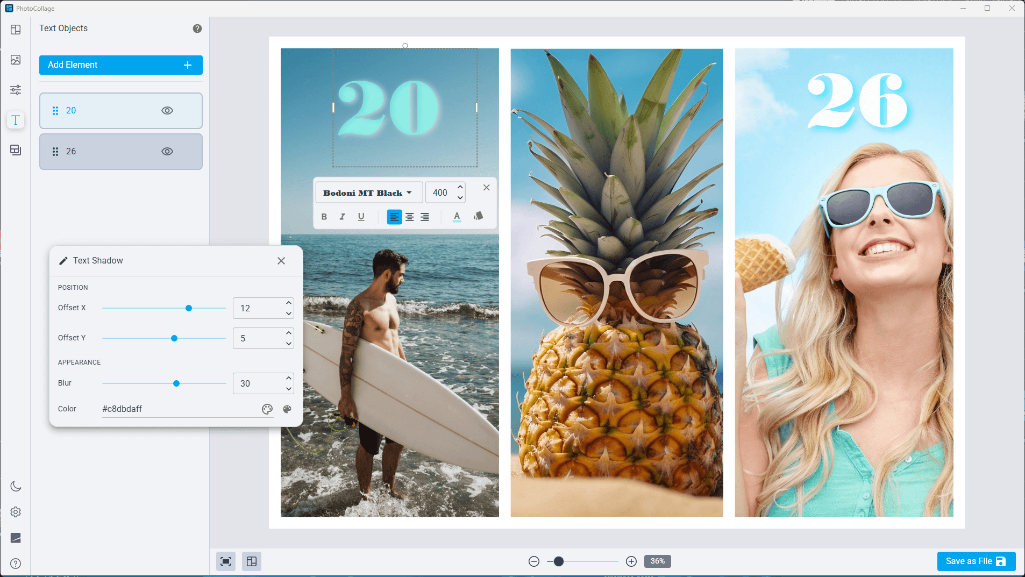Switch to dark mode moon icon
Image resolution: width=1025 pixels, height=577 pixels.
click(x=16, y=486)
